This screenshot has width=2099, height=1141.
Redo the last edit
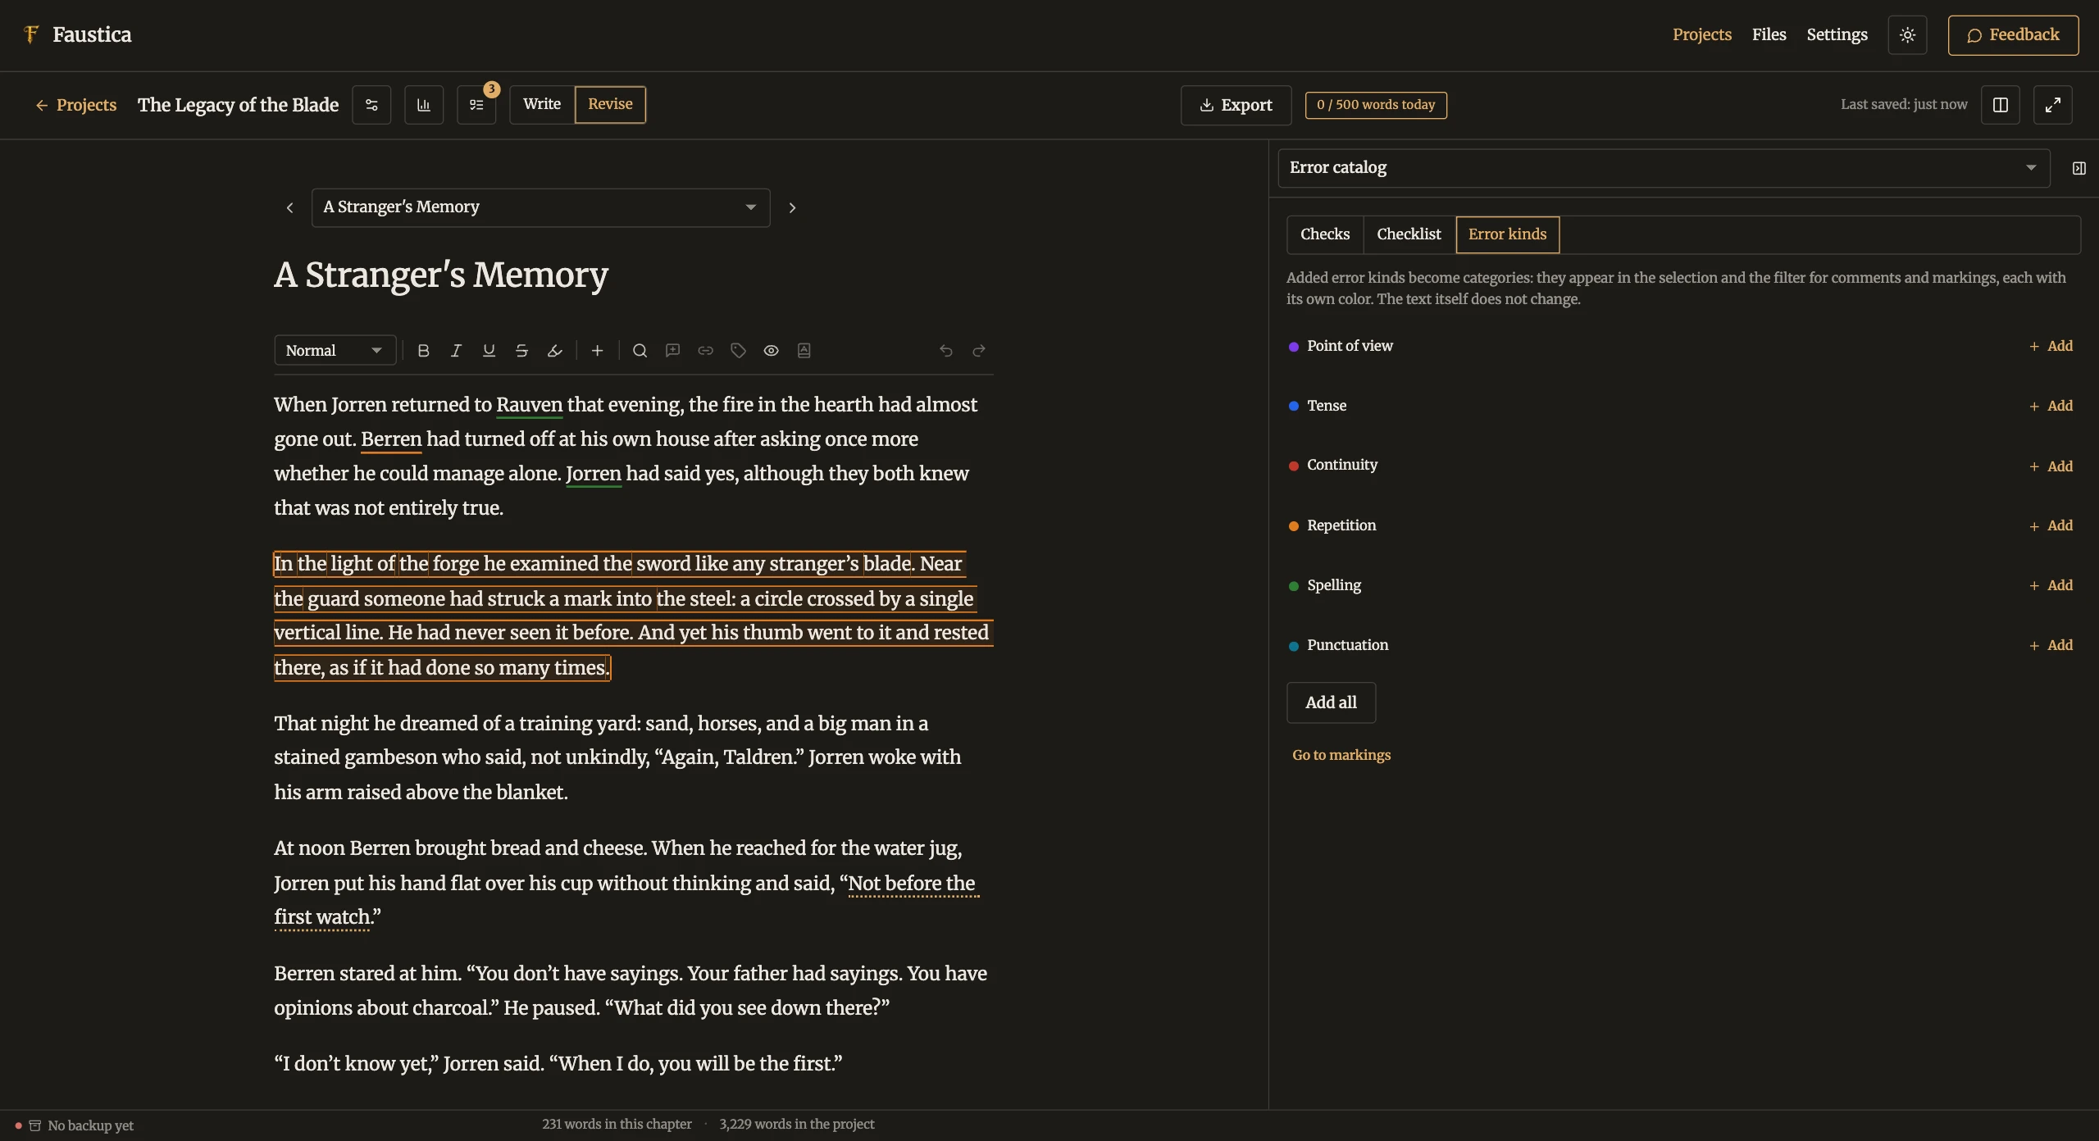978,351
